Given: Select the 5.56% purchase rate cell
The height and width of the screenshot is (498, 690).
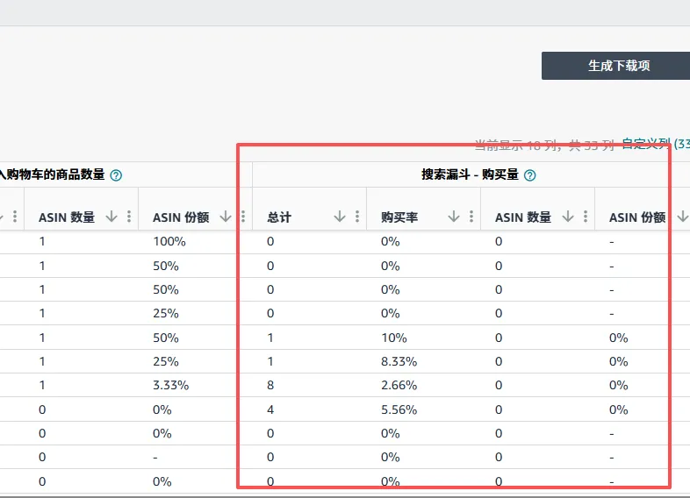Looking at the screenshot, I should 399,409.
